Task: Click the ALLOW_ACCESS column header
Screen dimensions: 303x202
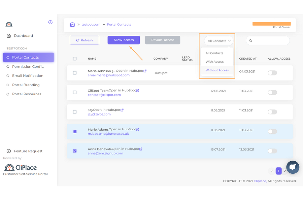Action: tap(279, 59)
